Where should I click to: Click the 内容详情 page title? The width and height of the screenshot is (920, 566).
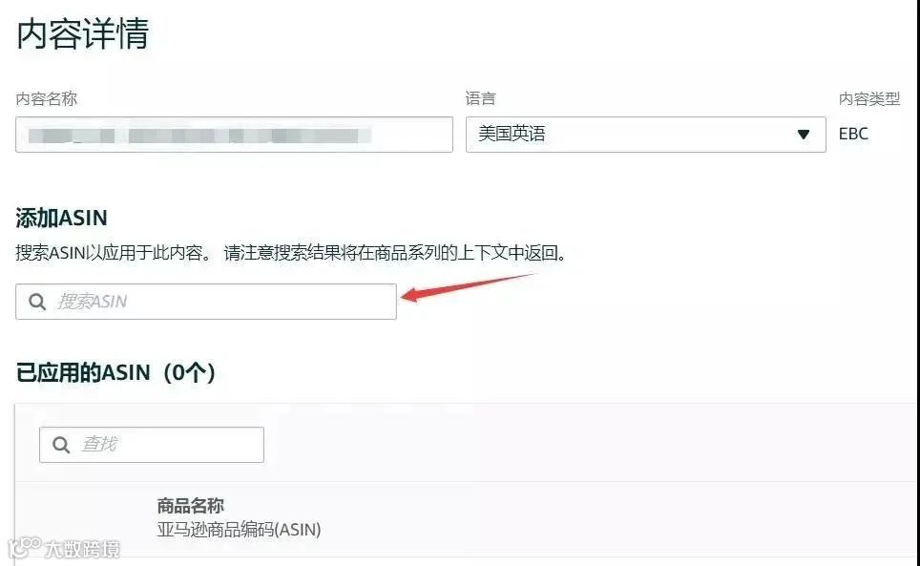[x=83, y=33]
